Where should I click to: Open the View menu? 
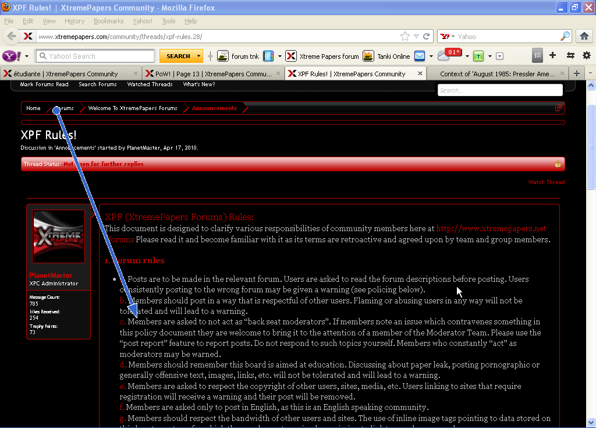[x=49, y=21]
